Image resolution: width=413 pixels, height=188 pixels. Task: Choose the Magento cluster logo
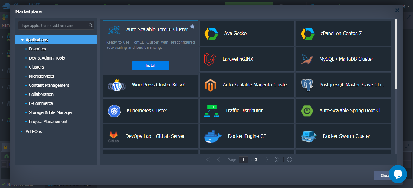click(x=210, y=85)
